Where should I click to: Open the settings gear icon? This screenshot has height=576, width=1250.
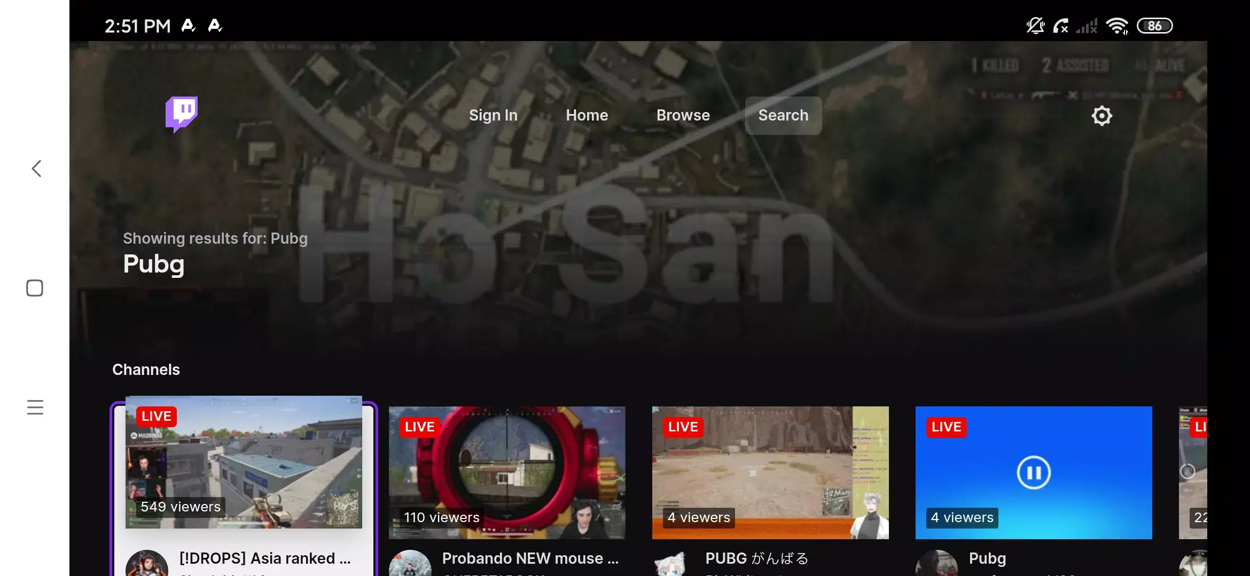click(1101, 115)
